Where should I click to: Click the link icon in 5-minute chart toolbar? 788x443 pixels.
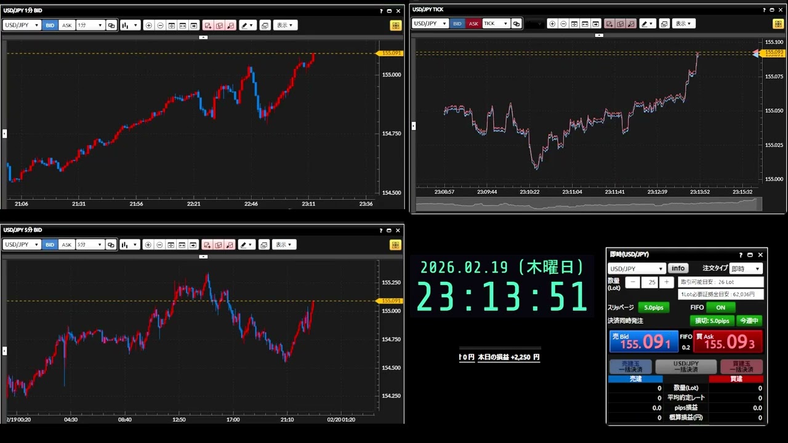tap(111, 244)
